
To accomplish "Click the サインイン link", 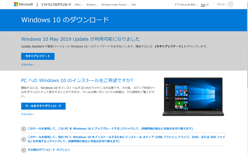I will (221, 4).
